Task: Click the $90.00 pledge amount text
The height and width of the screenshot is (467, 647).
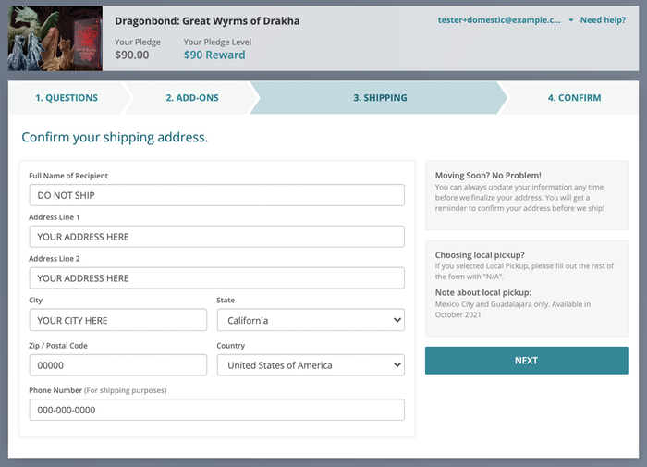Action: click(x=131, y=55)
